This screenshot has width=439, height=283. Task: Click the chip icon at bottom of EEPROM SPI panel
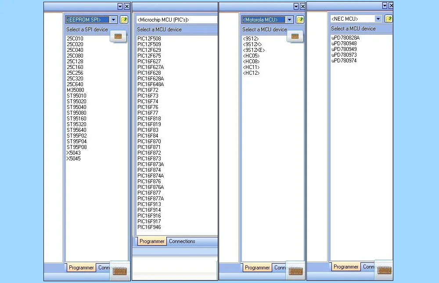(120, 271)
